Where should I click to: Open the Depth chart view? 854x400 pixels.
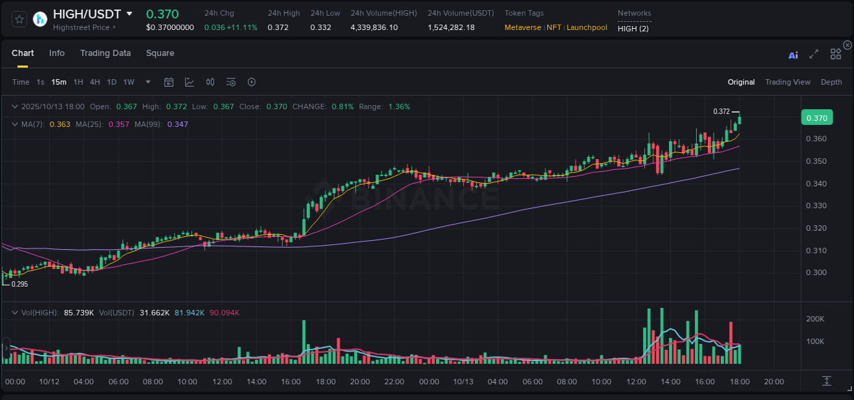pos(831,81)
